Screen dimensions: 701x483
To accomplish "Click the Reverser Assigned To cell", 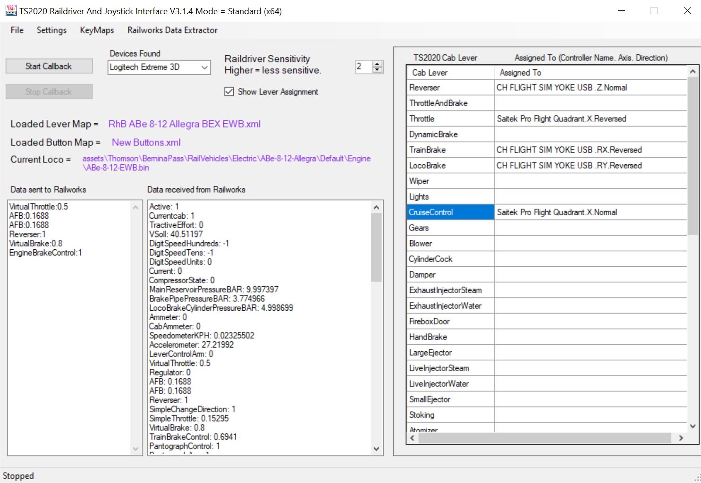I will click(x=591, y=87).
